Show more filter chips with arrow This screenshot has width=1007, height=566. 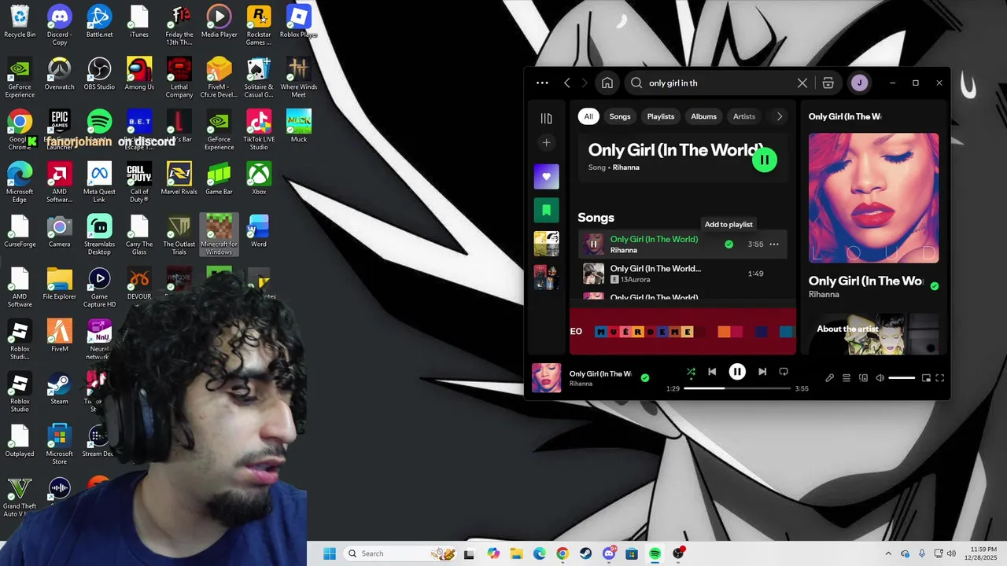coord(779,116)
